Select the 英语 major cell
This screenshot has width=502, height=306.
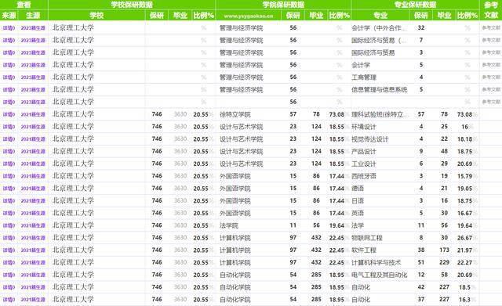click(x=358, y=214)
